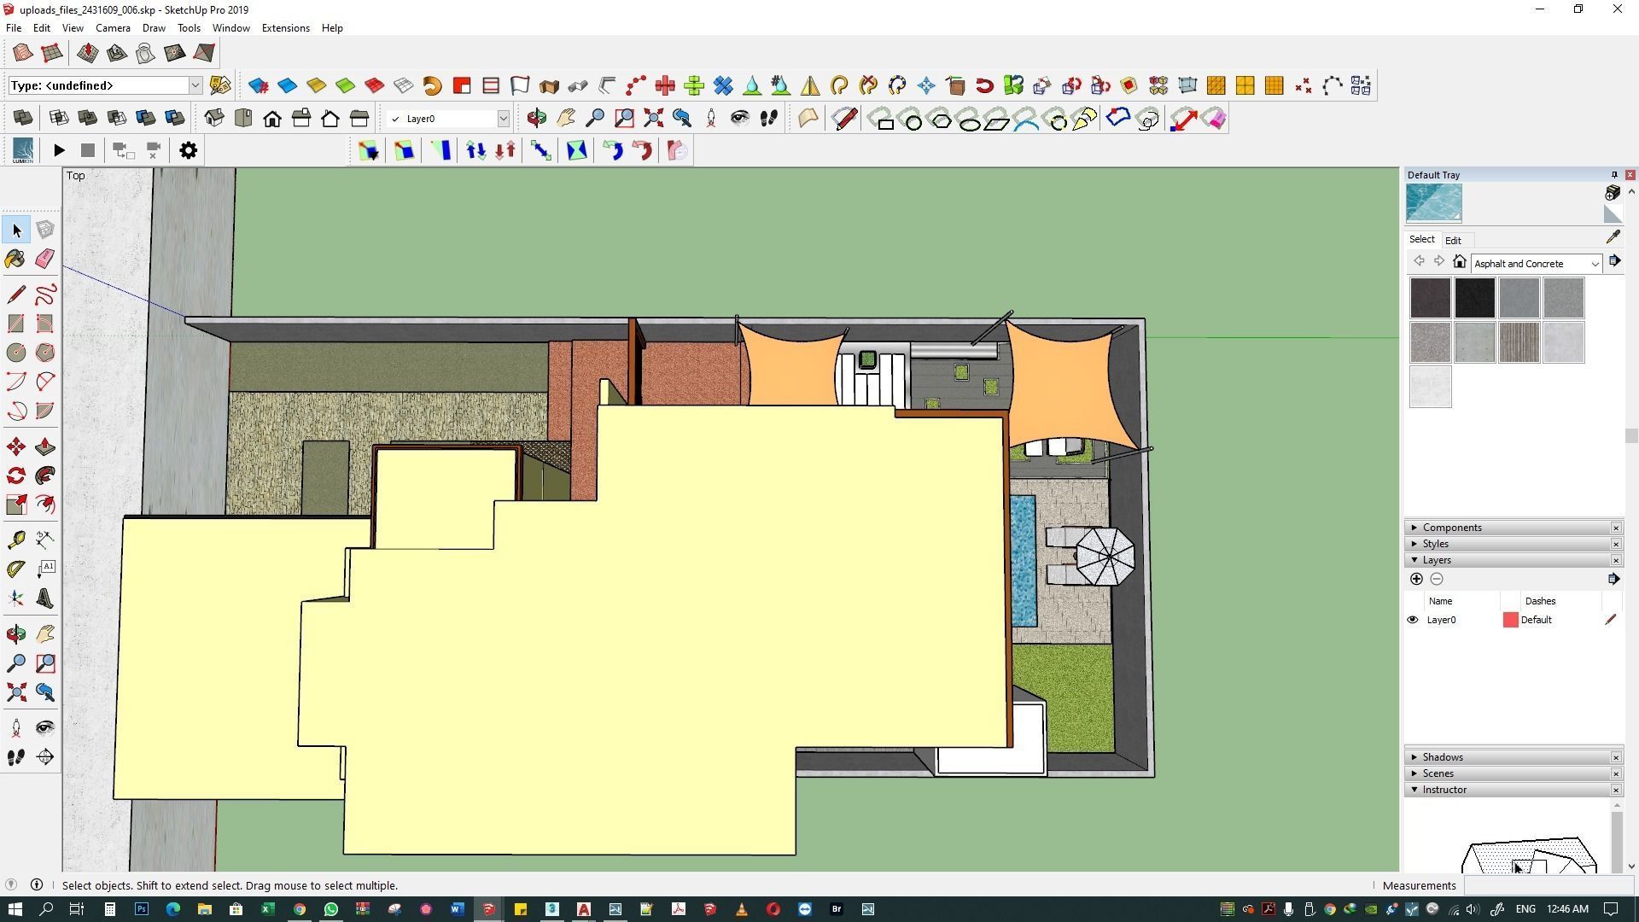The height and width of the screenshot is (922, 1639).
Task: Toggle visibility of Layer0
Action: [1412, 621]
